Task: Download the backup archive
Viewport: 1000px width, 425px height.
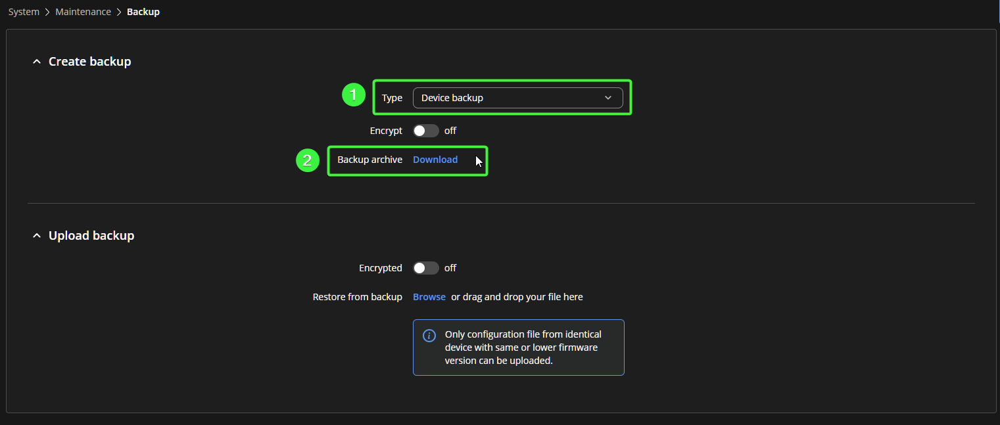Action: [x=435, y=160]
